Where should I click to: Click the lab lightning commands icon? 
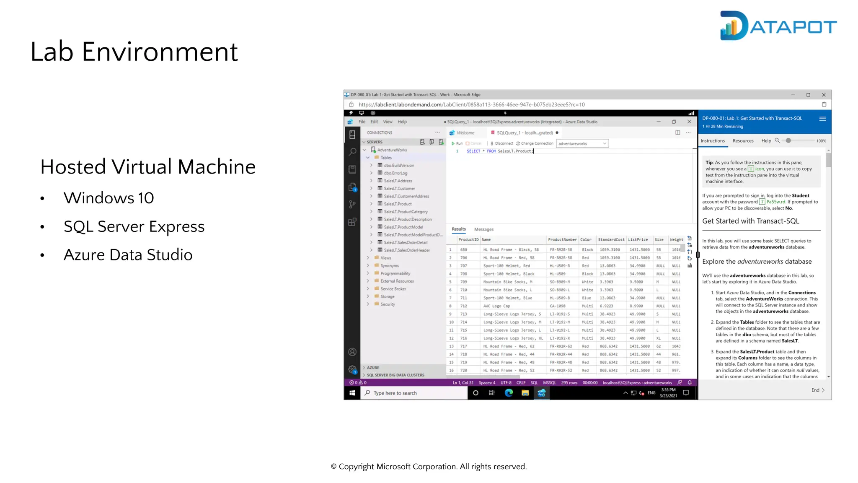351,113
